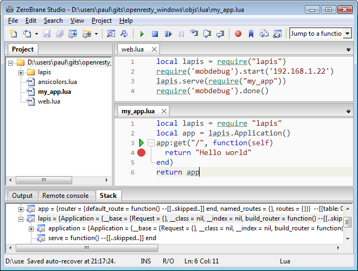
Task: Collapse the function fold on line 3
Action: [151, 143]
